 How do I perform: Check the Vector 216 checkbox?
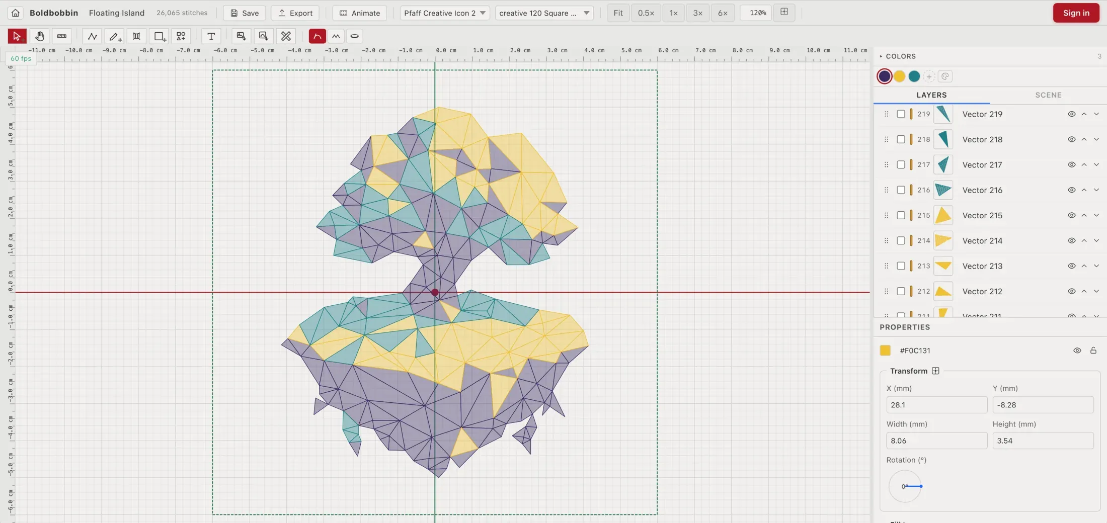901,190
